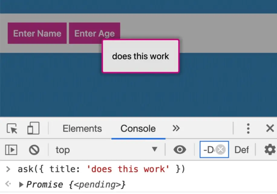Close the DevTools panel

(x=270, y=129)
